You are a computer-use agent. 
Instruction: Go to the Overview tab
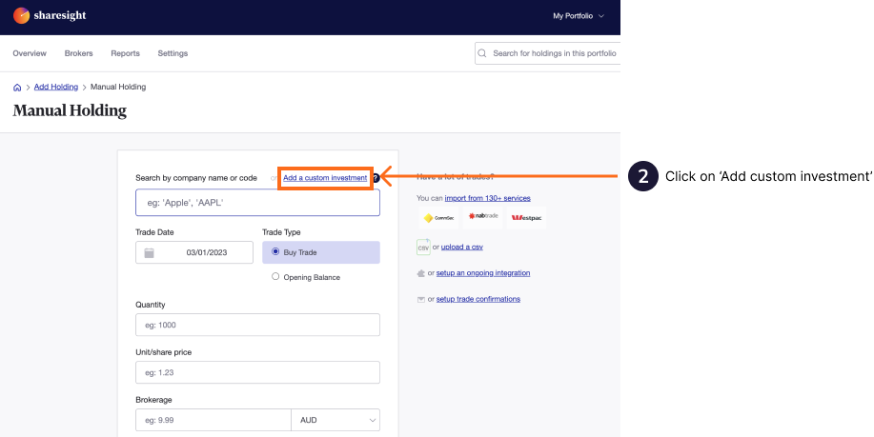(30, 53)
